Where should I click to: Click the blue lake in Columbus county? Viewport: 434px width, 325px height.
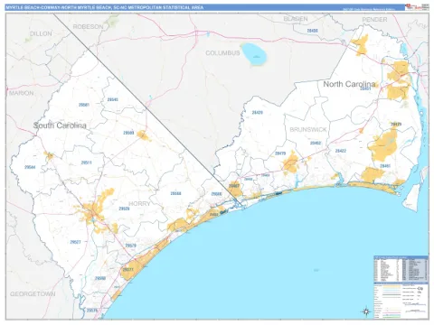(x=254, y=54)
